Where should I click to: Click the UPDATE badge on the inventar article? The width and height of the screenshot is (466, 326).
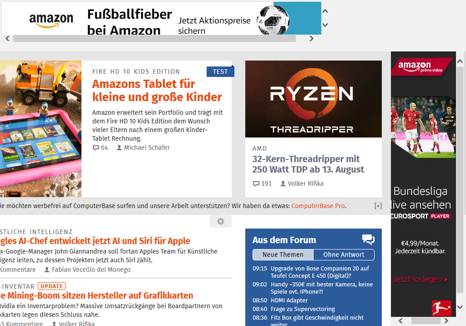click(52, 286)
